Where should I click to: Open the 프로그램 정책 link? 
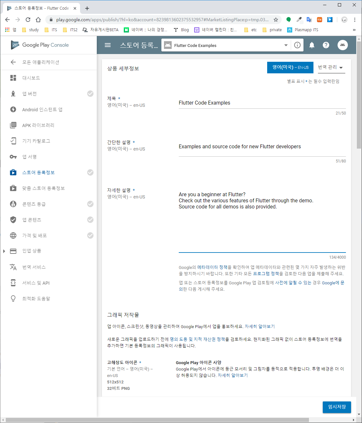pos(266,274)
